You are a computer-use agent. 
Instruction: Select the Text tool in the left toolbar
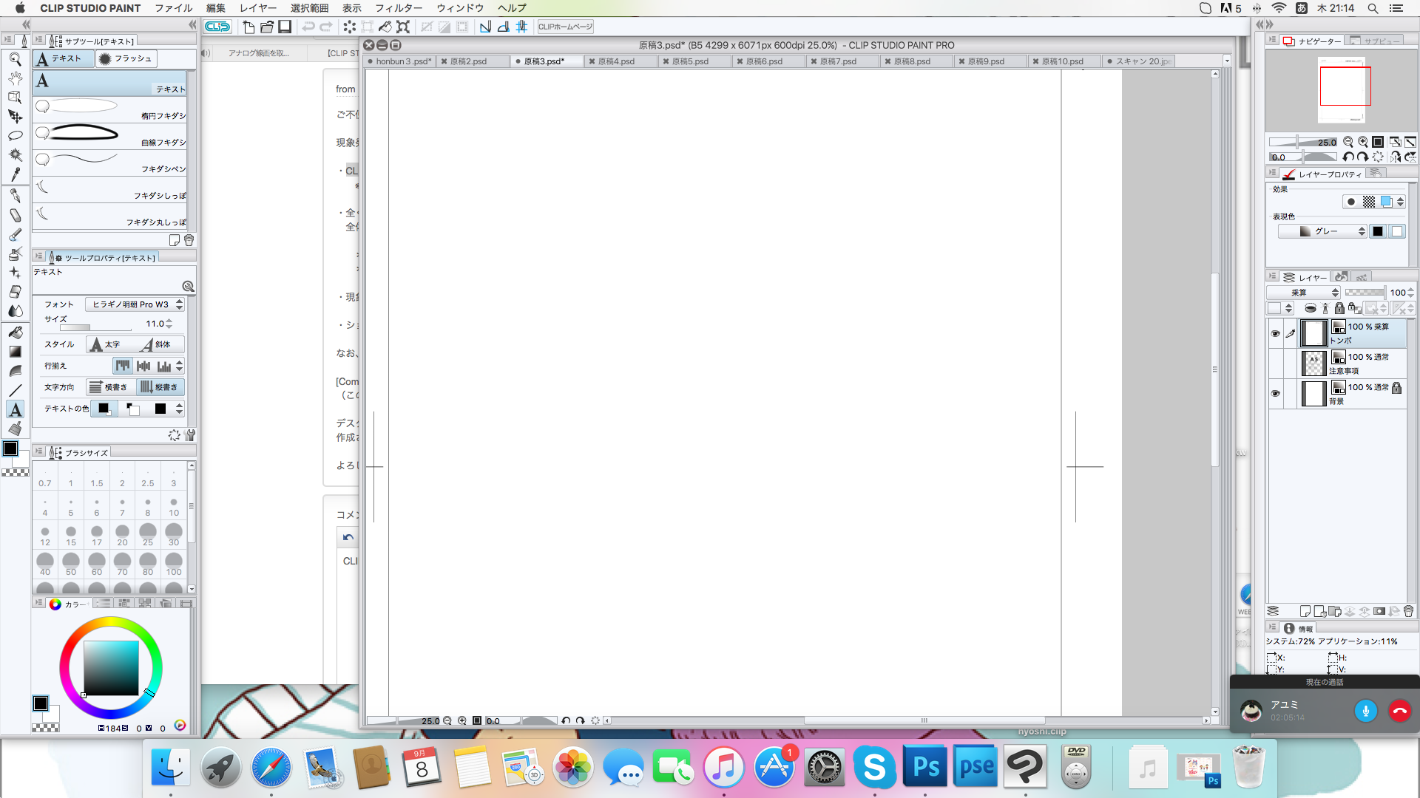click(x=15, y=409)
